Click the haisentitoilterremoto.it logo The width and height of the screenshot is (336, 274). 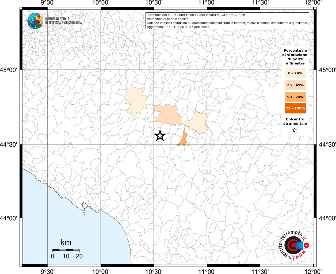click(294, 245)
